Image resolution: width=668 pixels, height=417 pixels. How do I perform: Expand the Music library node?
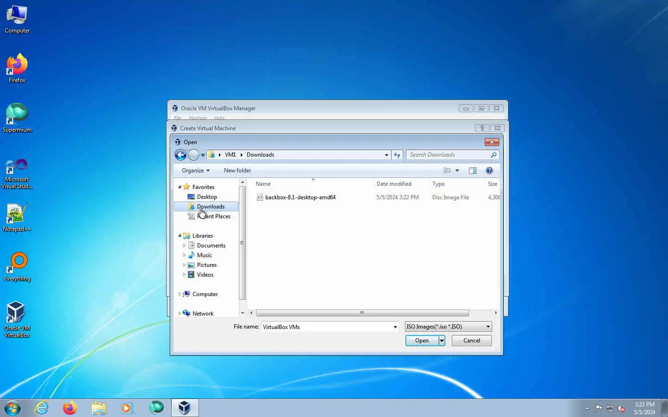click(x=184, y=255)
